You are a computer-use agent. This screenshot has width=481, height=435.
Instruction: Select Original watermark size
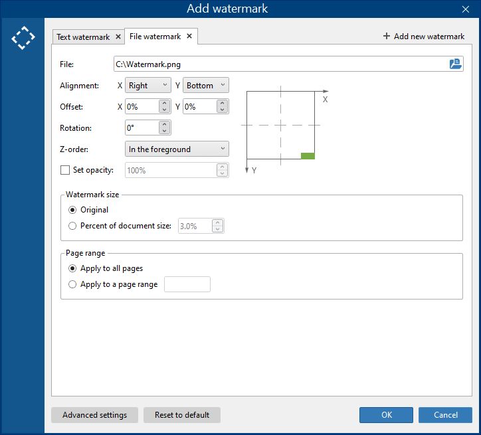click(x=72, y=210)
